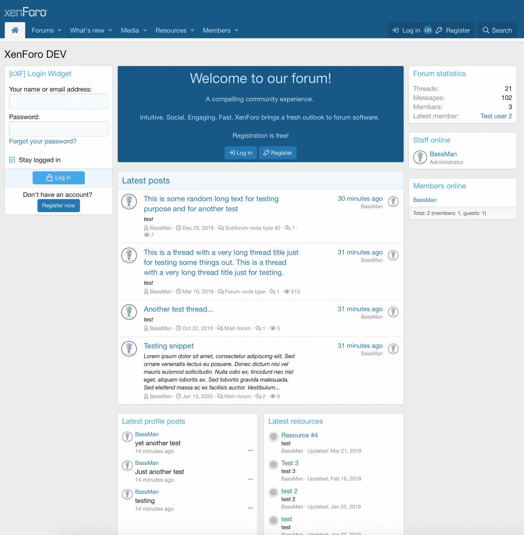
Task: Open the Resources nav tab
Action: click(x=171, y=31)
